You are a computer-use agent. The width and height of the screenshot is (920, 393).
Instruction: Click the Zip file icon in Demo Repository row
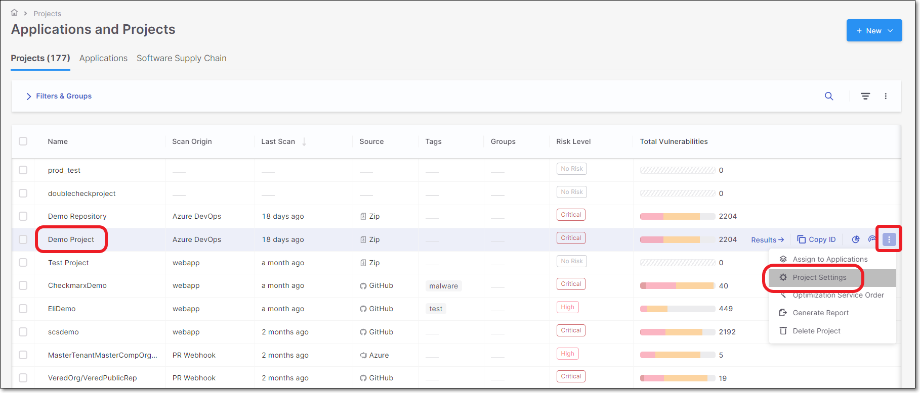pos(363,216)
